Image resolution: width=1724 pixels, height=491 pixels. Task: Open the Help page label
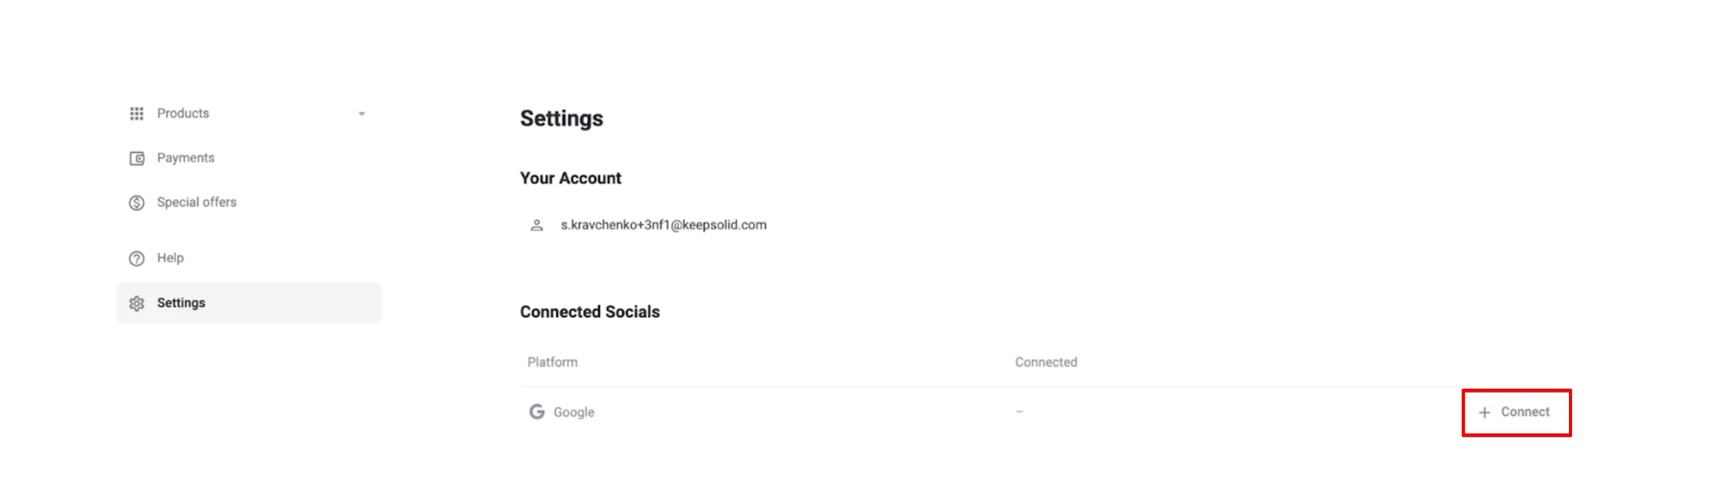(170, 258)
